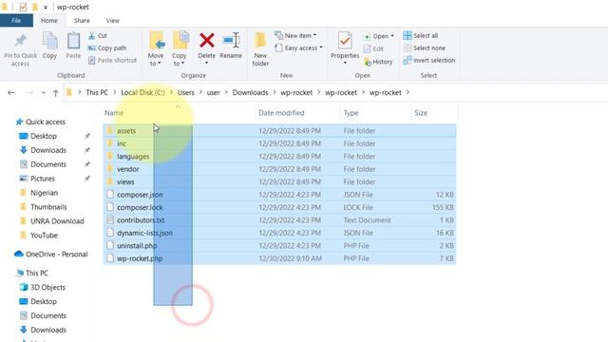The image size is (608, 342).
Task: Select This PC in navigation pane
Action: click(x=37, y=273)
